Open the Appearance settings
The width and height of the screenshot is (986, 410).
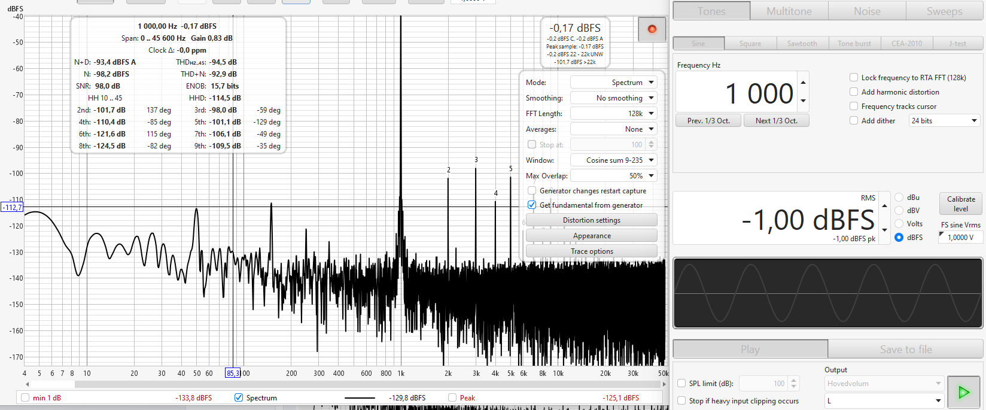click(x=592, y=235)
